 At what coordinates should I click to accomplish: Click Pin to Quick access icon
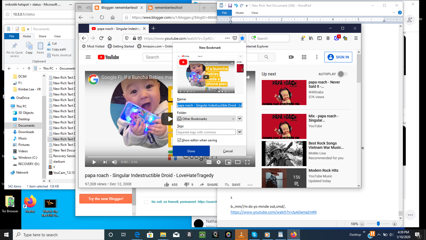point(15,50)
